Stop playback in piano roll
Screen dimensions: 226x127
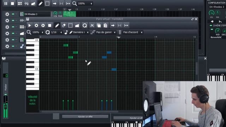50,25
